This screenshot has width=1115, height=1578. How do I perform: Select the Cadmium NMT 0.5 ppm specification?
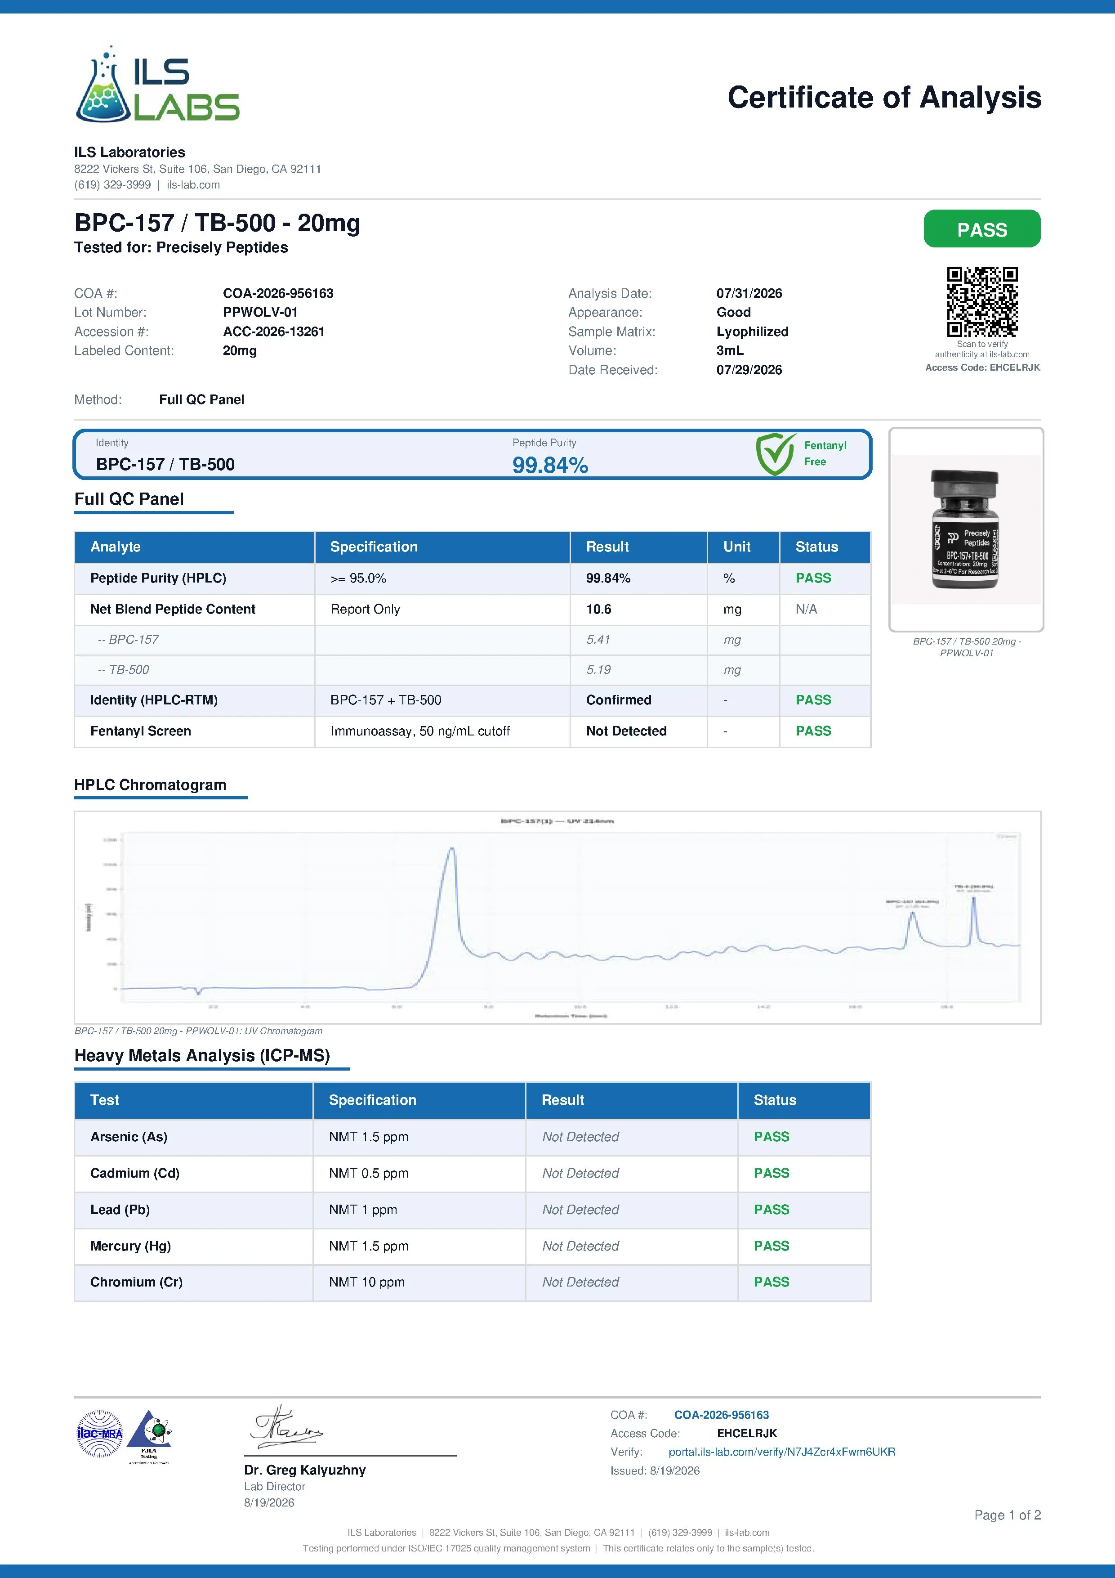[368, 1173]
